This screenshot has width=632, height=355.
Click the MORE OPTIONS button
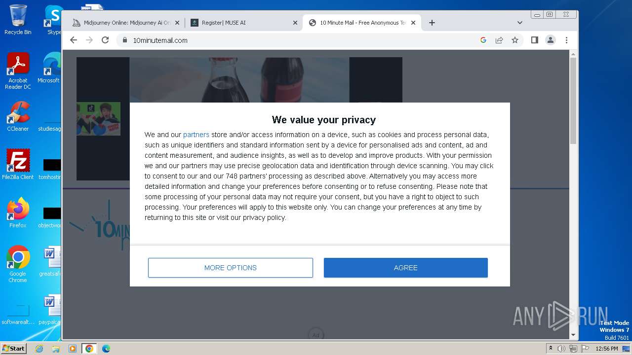point(231,268)
